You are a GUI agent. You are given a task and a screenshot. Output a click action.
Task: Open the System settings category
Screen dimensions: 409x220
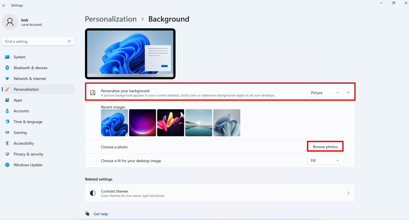[x=38, y=57]
